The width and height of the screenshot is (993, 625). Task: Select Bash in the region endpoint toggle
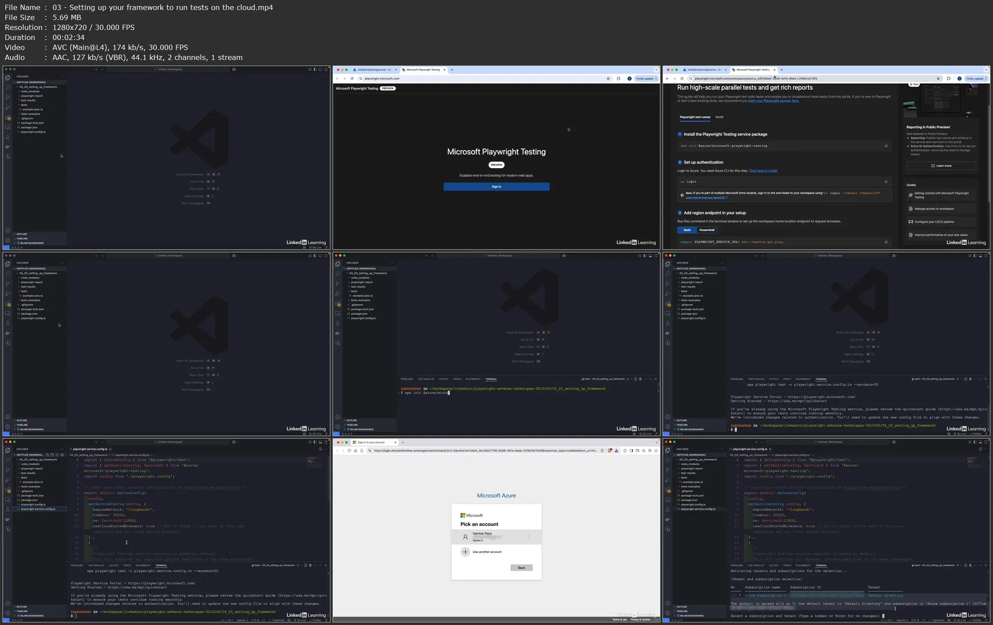[687, 230]
